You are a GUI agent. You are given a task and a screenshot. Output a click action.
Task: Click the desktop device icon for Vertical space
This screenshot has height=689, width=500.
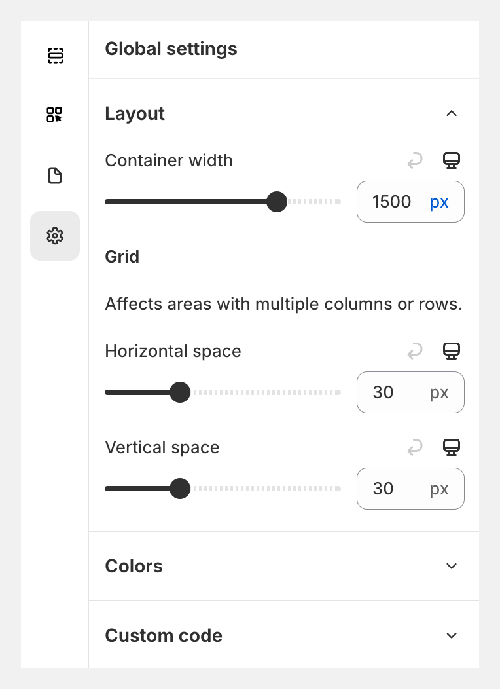click(452, 447)
